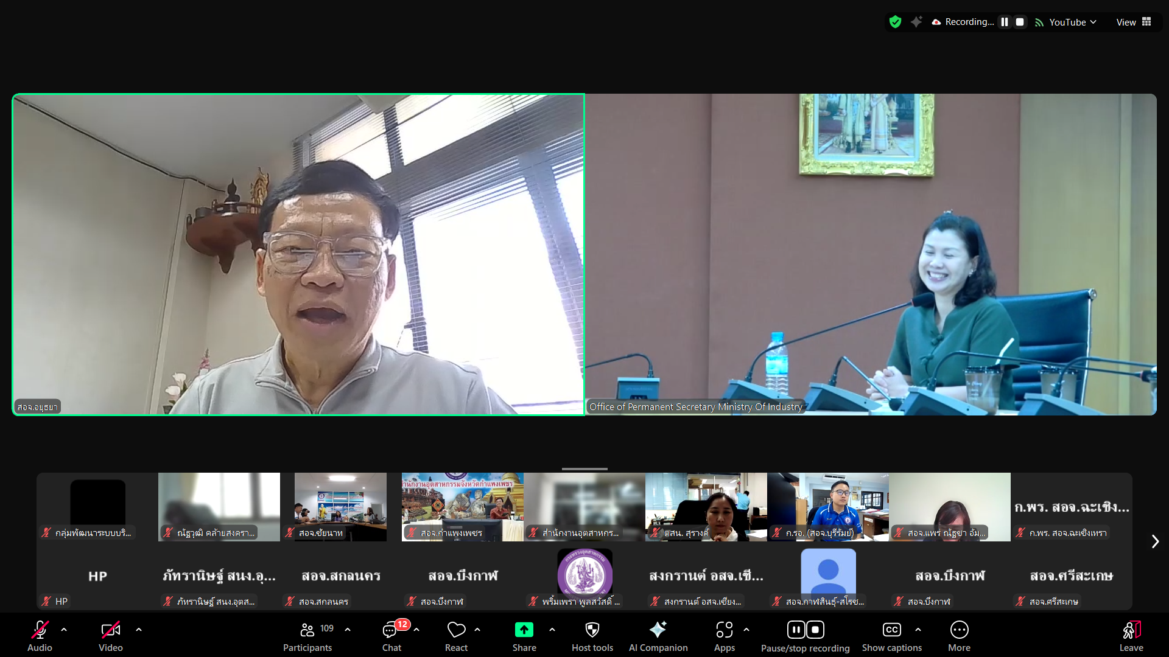
Task: Start video with the camera button
Action: [111, 630]
